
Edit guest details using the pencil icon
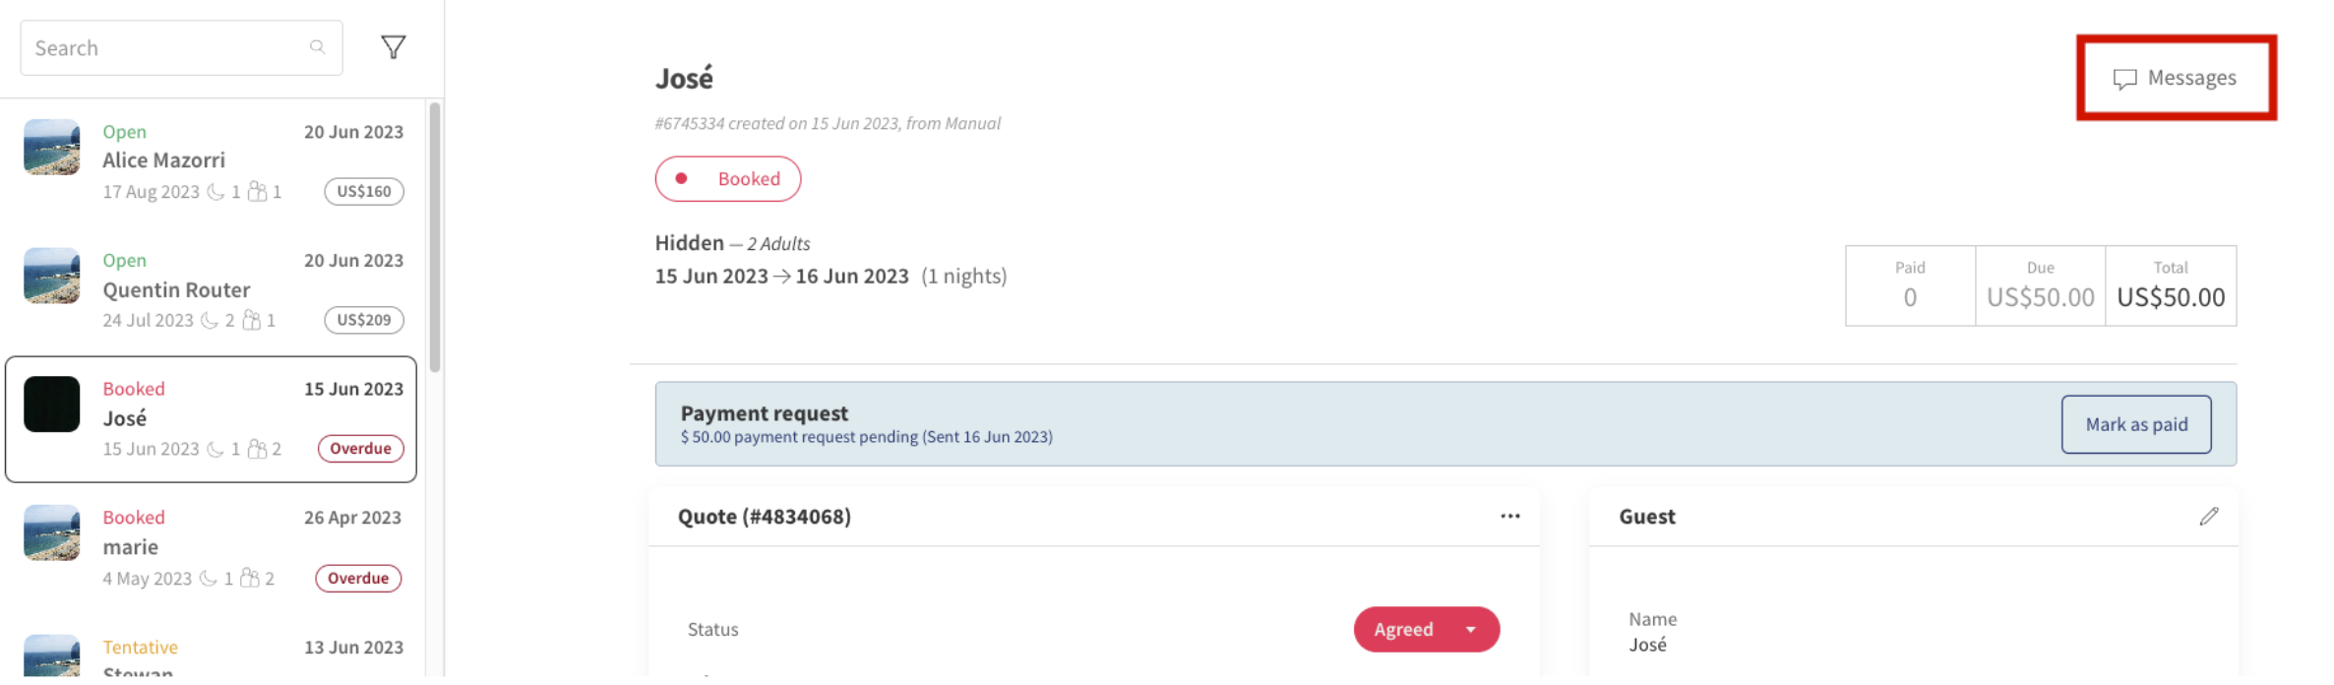point(2210,516)
